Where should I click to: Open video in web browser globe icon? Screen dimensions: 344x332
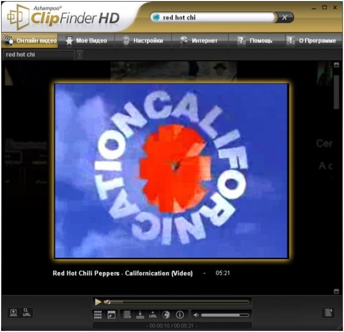[x=166, y=315]
